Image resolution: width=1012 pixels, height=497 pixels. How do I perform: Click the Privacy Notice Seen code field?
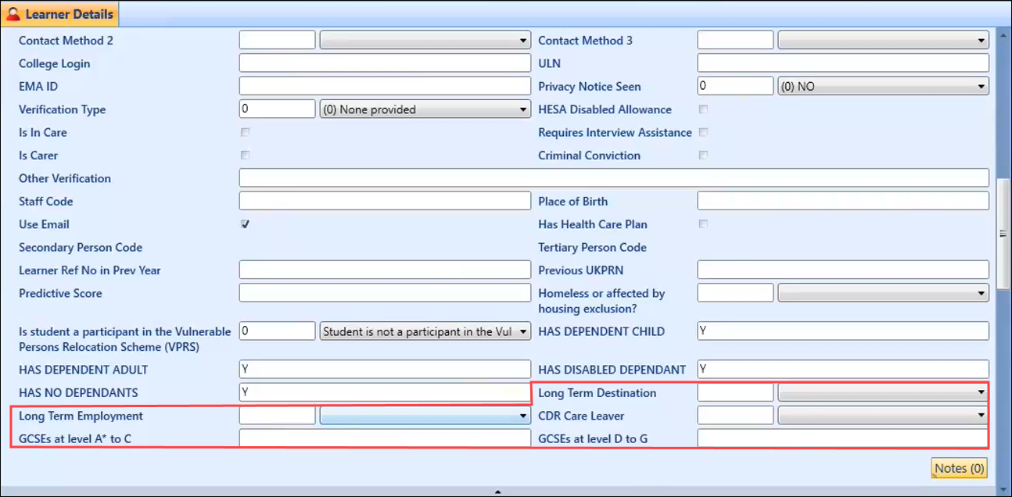pos(736,86)
